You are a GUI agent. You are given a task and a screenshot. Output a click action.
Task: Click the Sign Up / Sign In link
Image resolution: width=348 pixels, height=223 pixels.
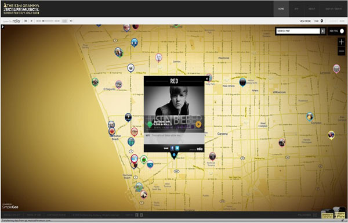pyautogui.click(x=333, y=9)
